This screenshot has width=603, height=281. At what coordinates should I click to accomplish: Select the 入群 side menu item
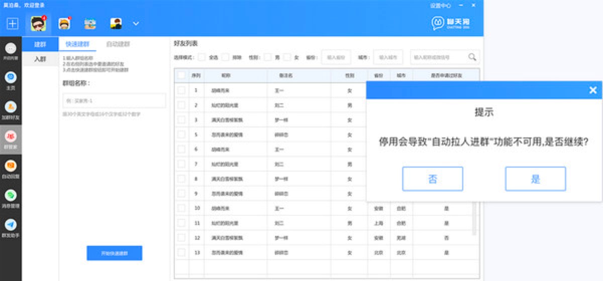tap(40, 59)
